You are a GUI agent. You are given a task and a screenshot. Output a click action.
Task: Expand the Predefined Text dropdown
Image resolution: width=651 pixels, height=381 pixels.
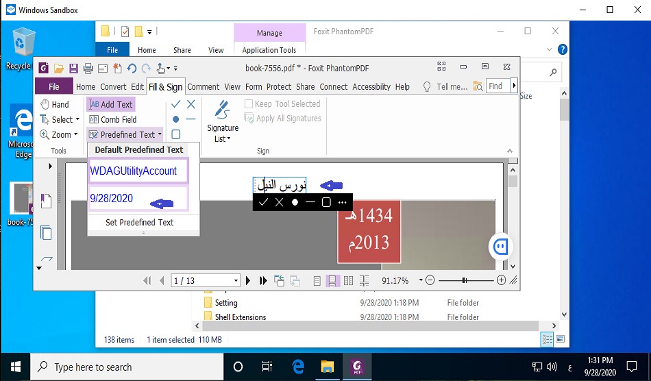(160, 135)
